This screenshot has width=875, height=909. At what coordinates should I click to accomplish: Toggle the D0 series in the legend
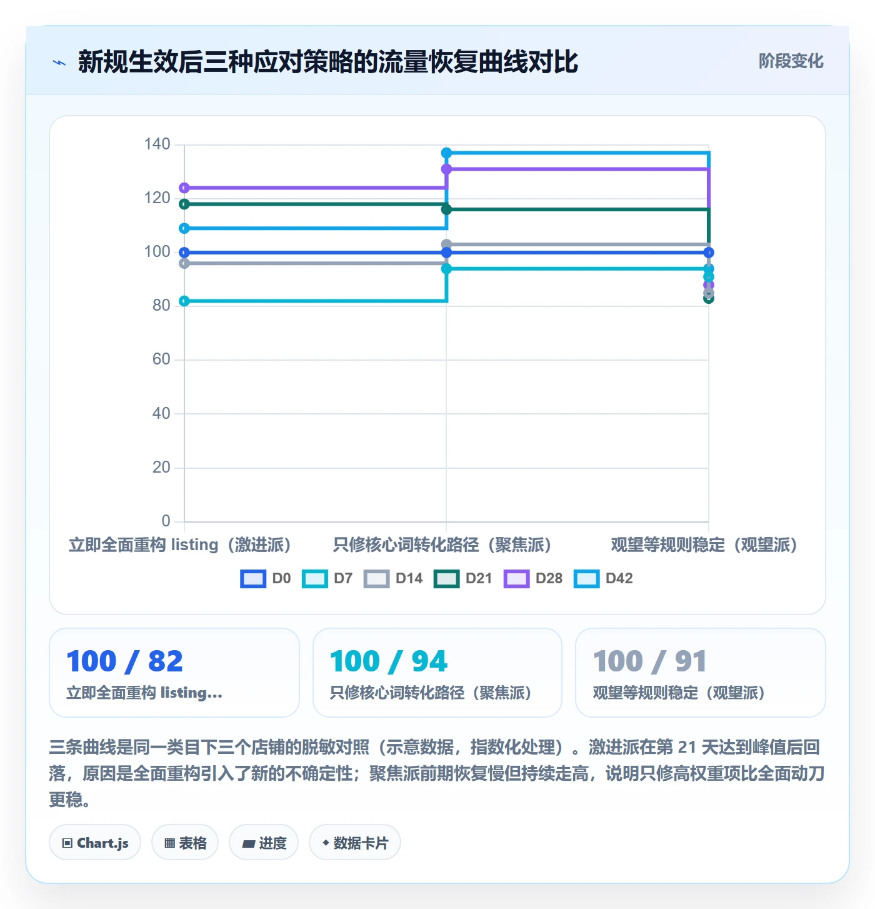pyautogui.click(x=266, y=578)
